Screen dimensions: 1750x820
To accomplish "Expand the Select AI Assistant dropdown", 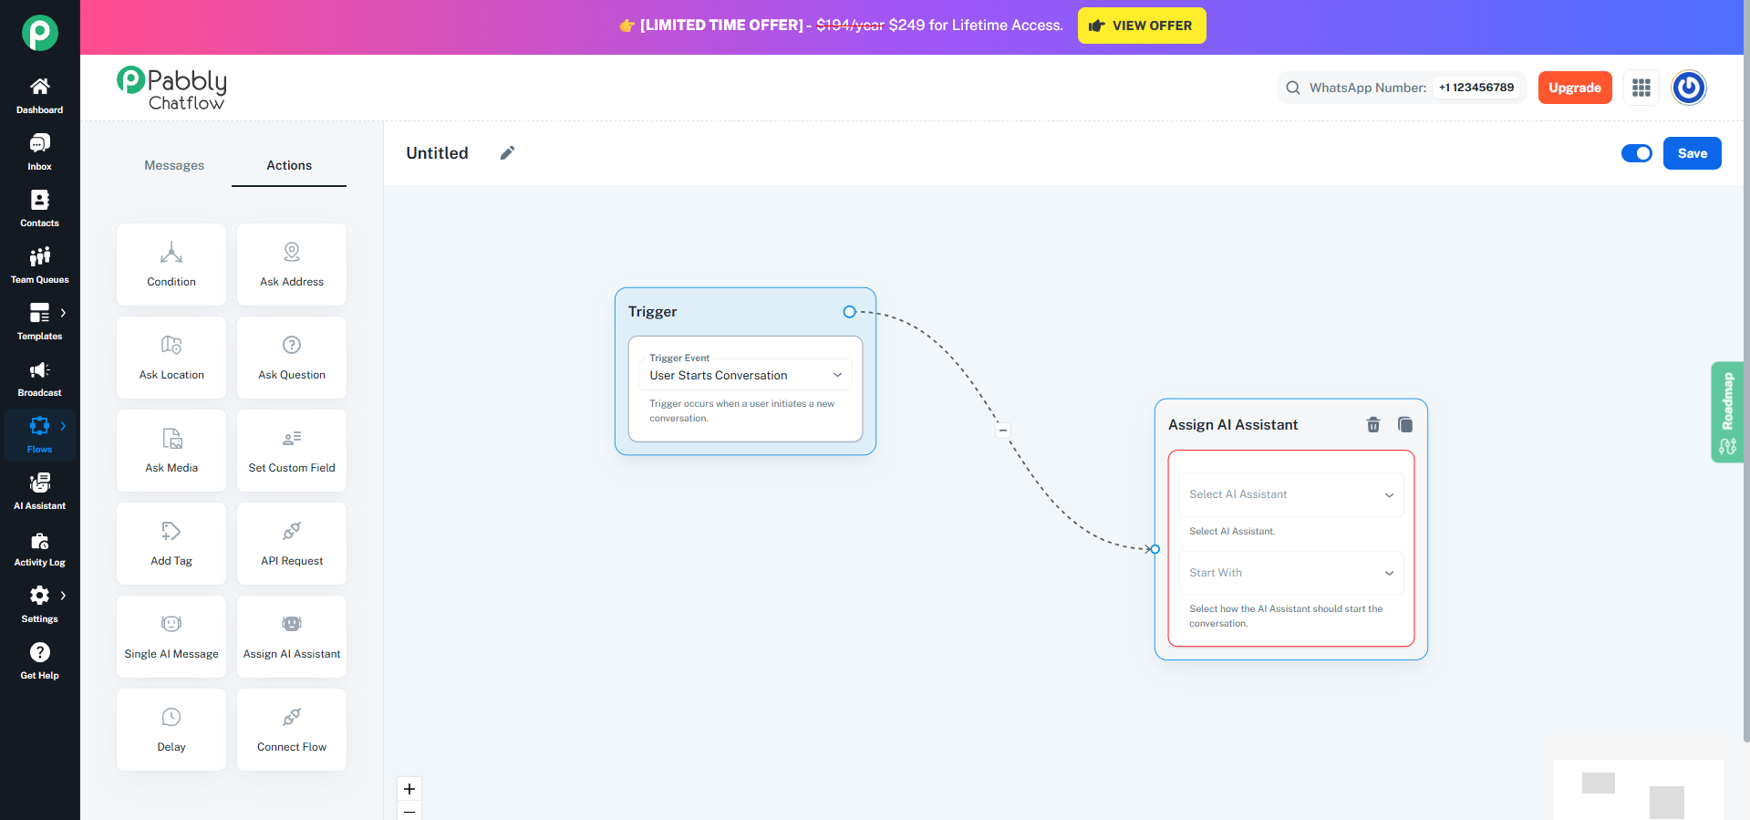I will point(1290,494).
